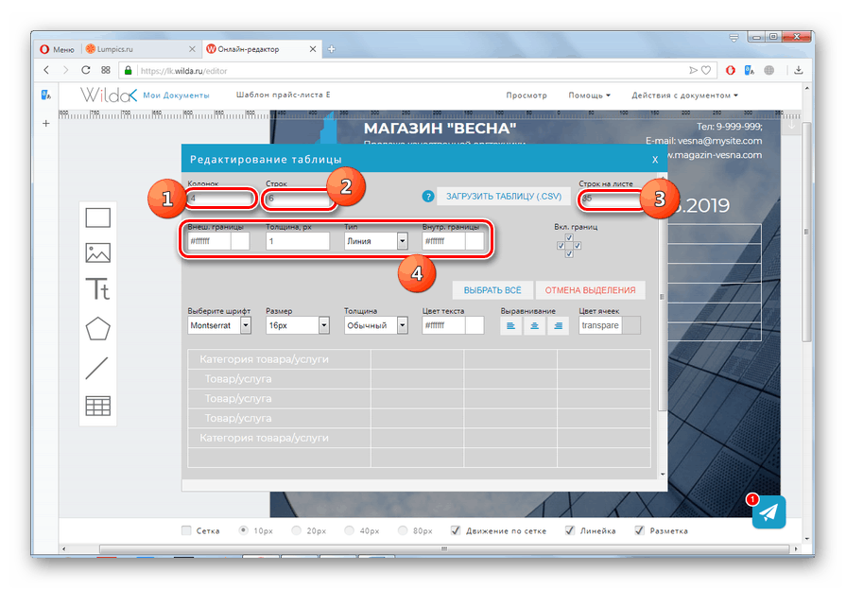Select the polygon shape tool
Viewport: 846px width, 589px height.
tap(97, 329)
